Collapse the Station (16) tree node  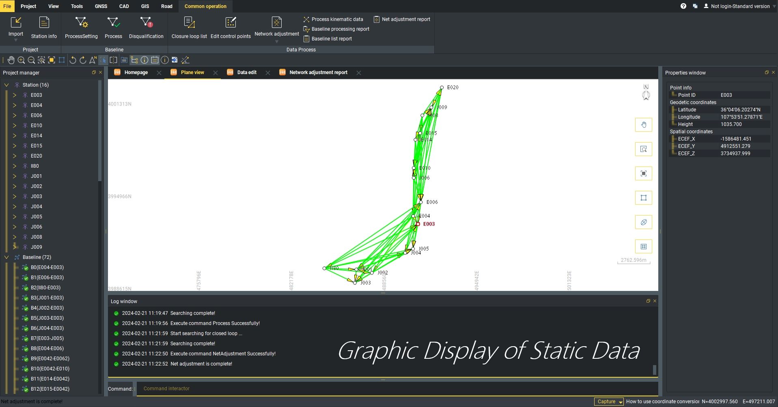(x=6, y=85)
